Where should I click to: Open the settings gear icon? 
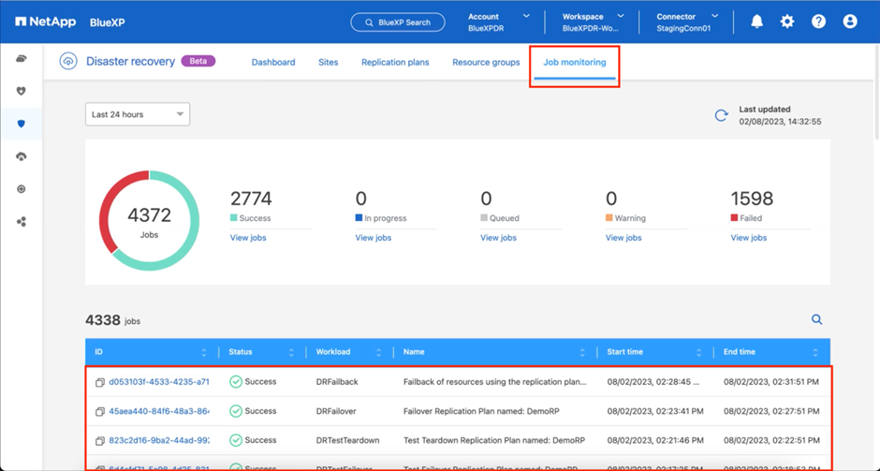point(787,22)
